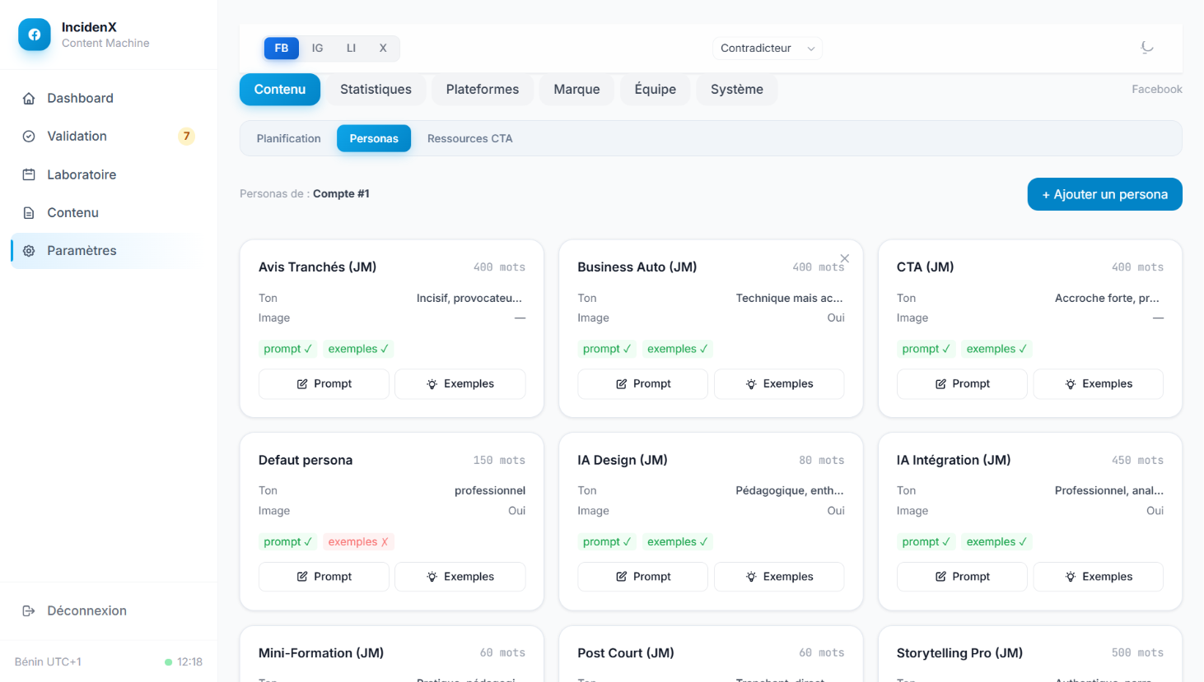This screenshot has width=1204, height=682.
Task: Open the Équipe tab
Action: (656, 90)
